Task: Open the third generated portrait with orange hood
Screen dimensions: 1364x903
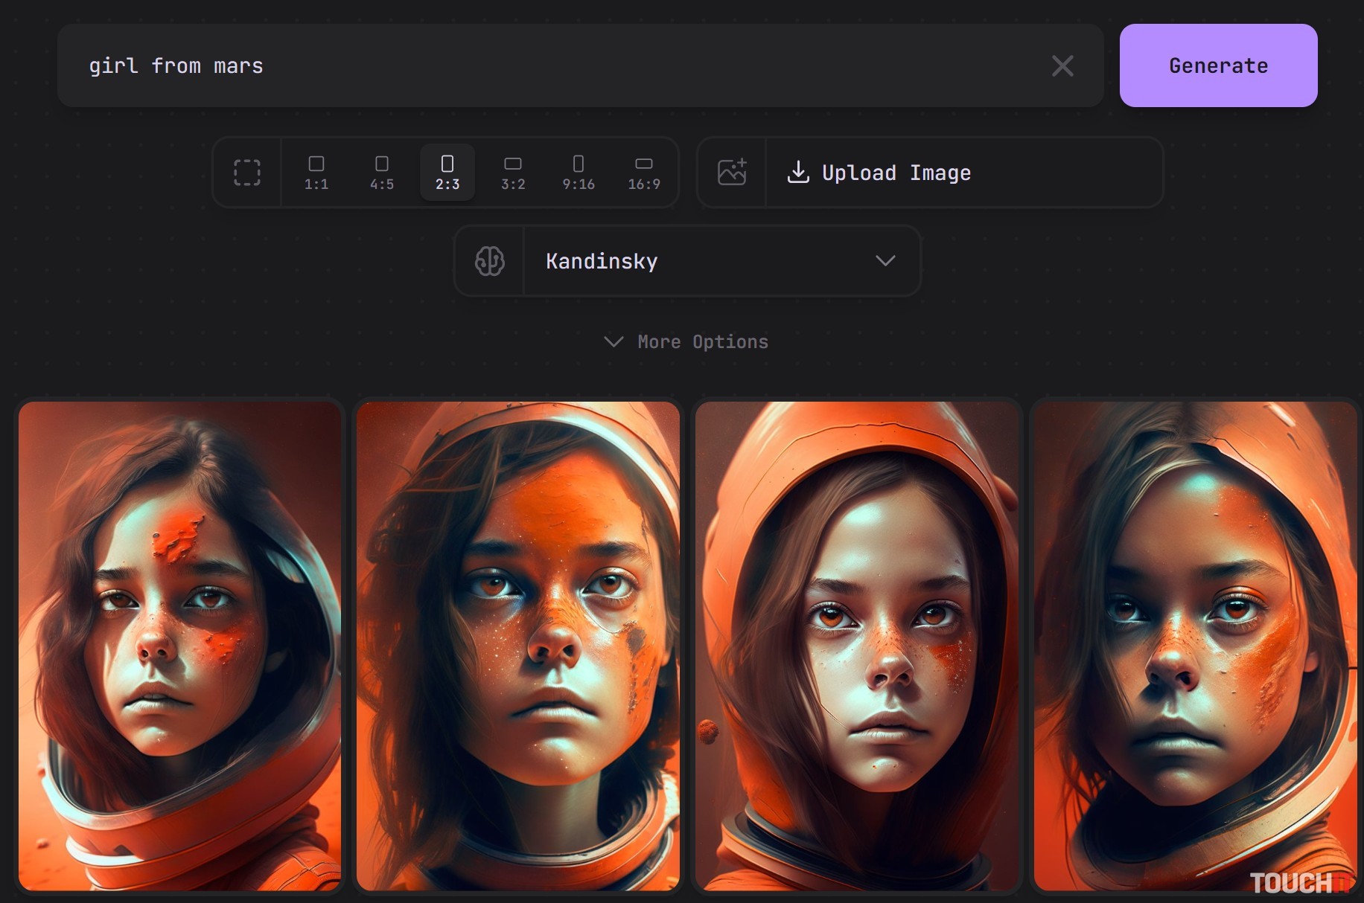Action: pos(856,646)
